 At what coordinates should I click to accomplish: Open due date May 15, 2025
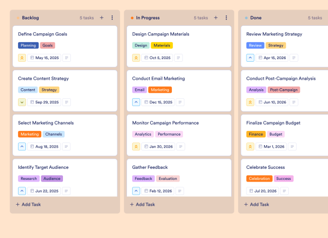click(x=44, y=58)
